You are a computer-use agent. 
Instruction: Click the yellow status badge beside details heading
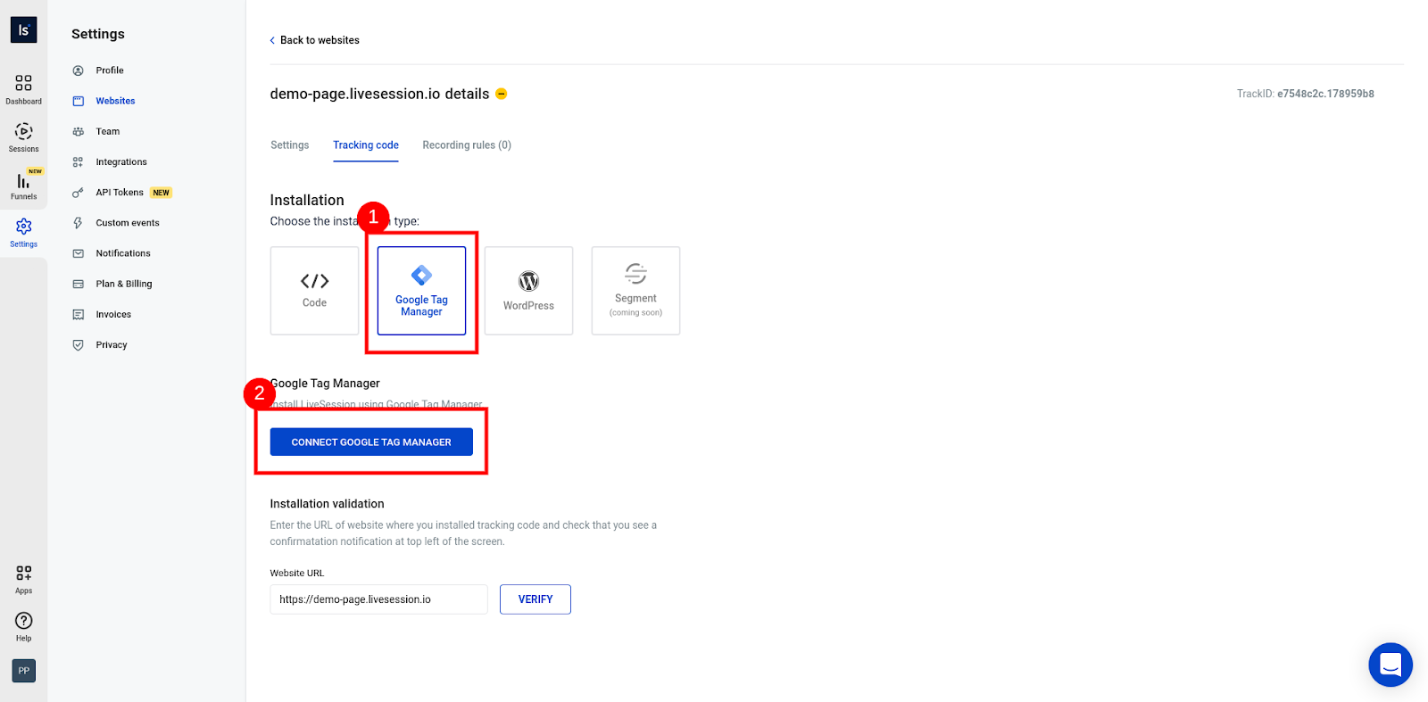(x=502, y=94)
